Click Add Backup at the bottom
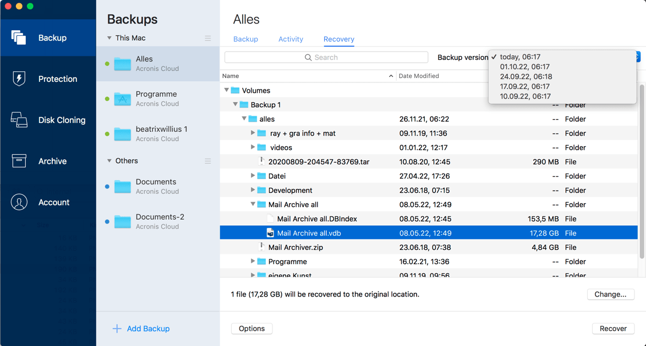 pyautogui.click(x=141, y=328)
